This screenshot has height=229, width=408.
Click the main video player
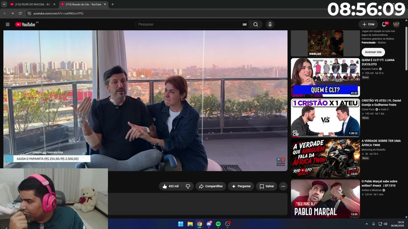pyautogui.click(x=145, y=101)
